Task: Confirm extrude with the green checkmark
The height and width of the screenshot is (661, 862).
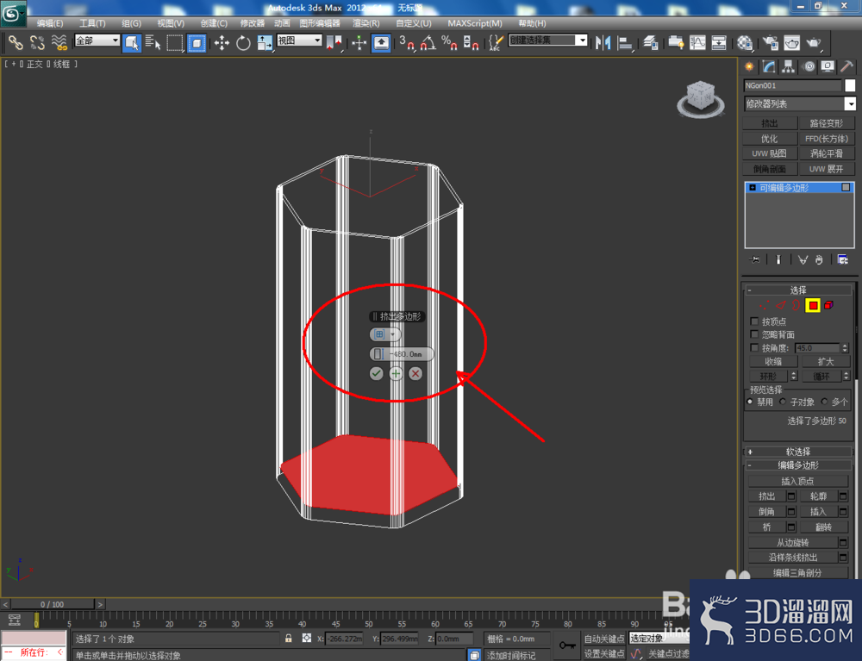Action: (x=376, y=374)
